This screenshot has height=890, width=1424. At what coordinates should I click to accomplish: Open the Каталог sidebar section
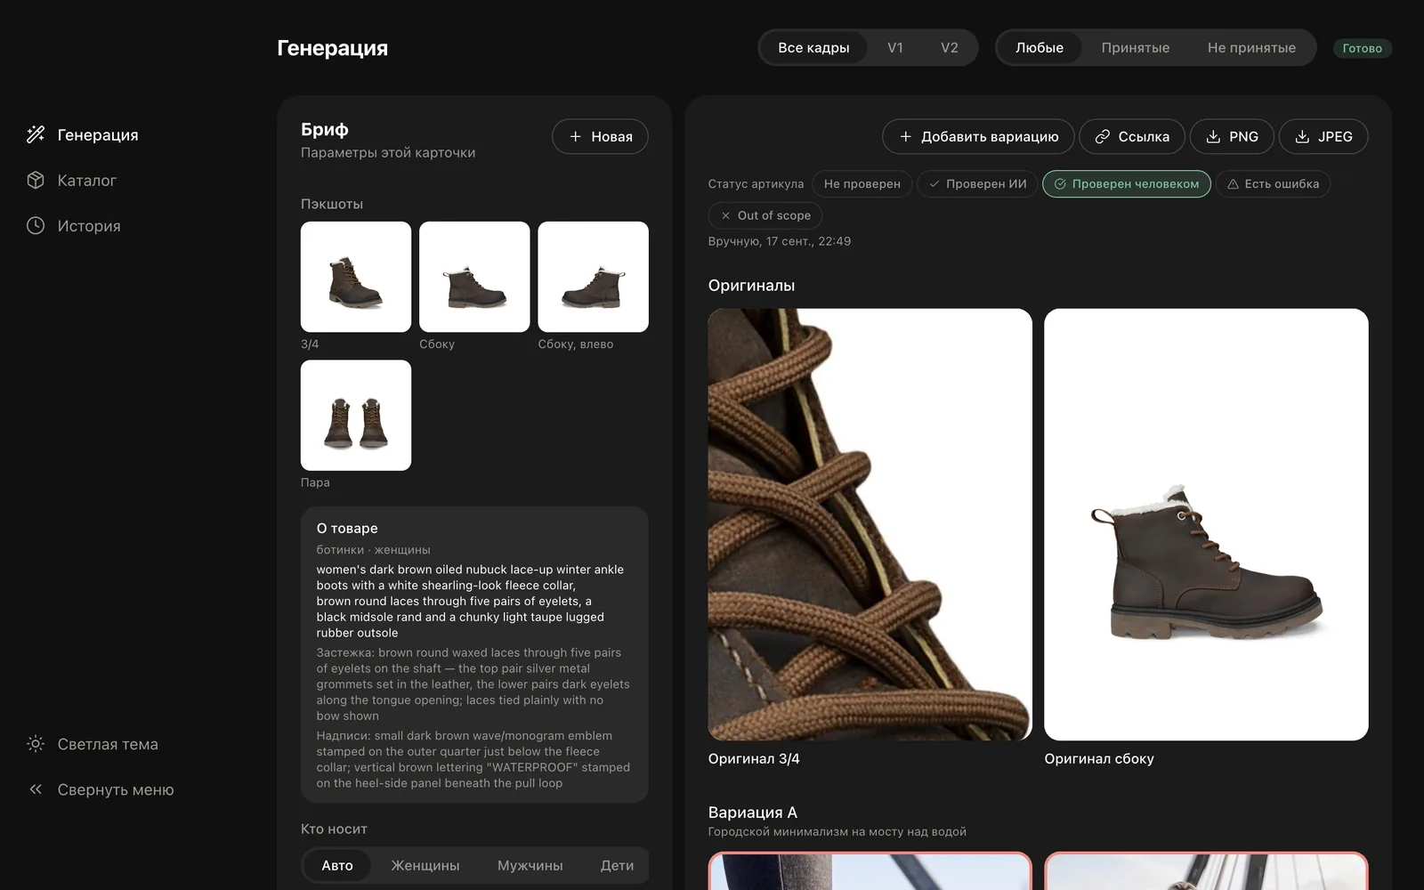pos(72,181)
